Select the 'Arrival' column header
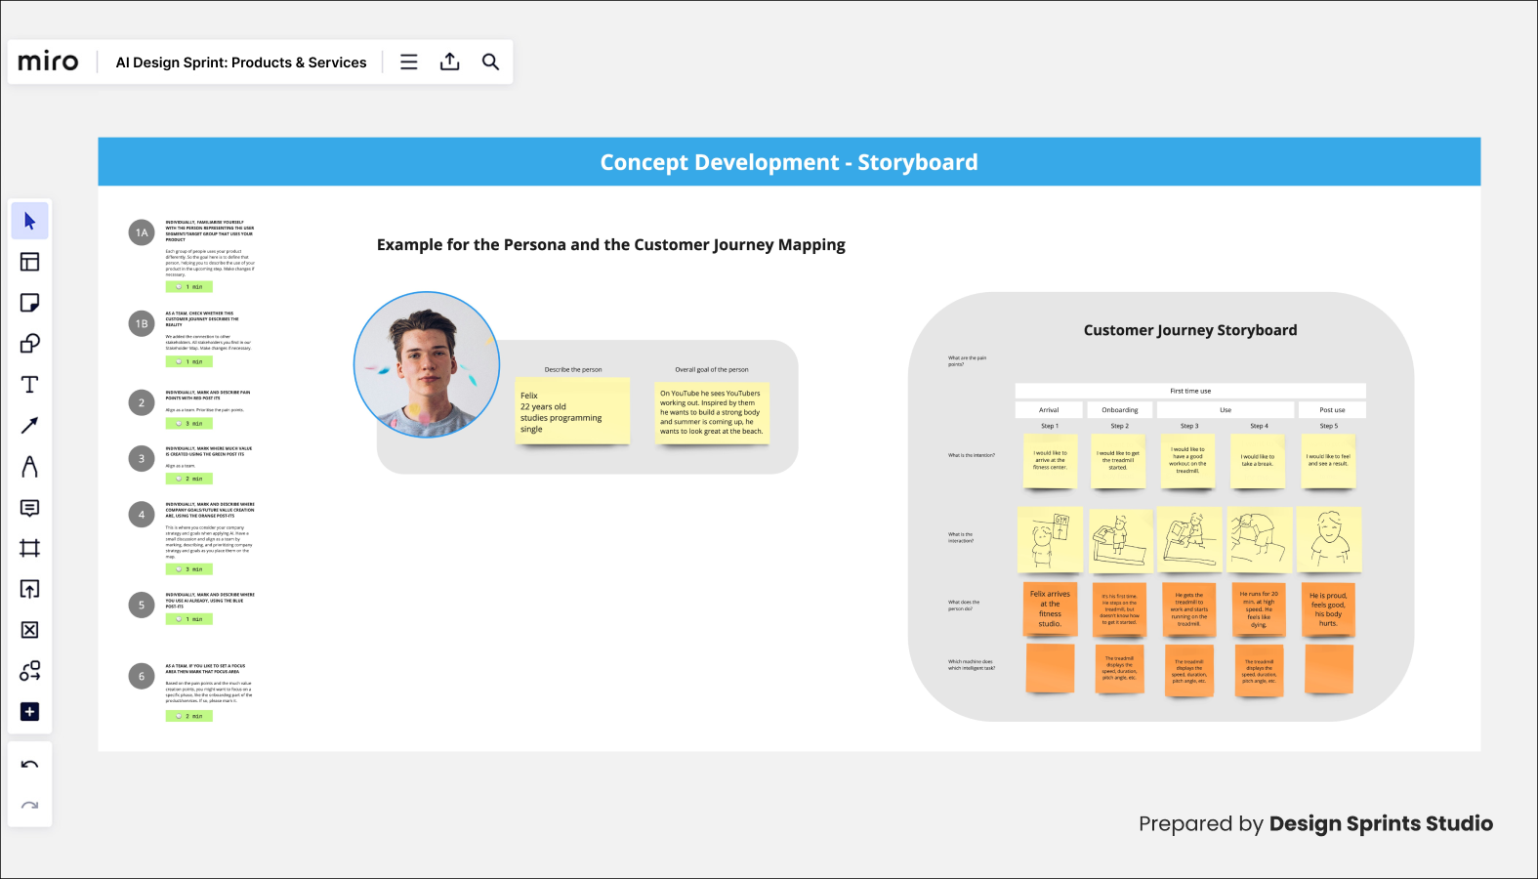 1049,410
